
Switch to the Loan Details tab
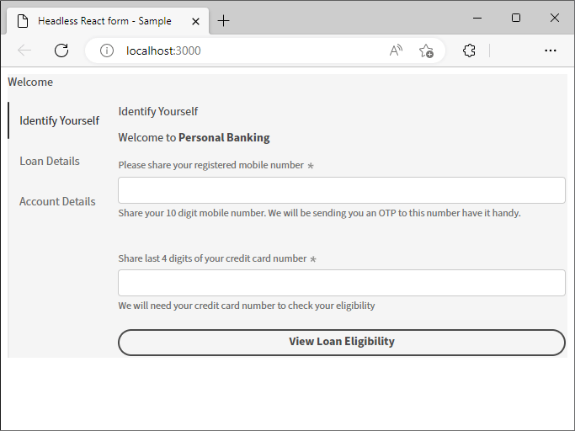pyautogui.click(x=50, y=161)
